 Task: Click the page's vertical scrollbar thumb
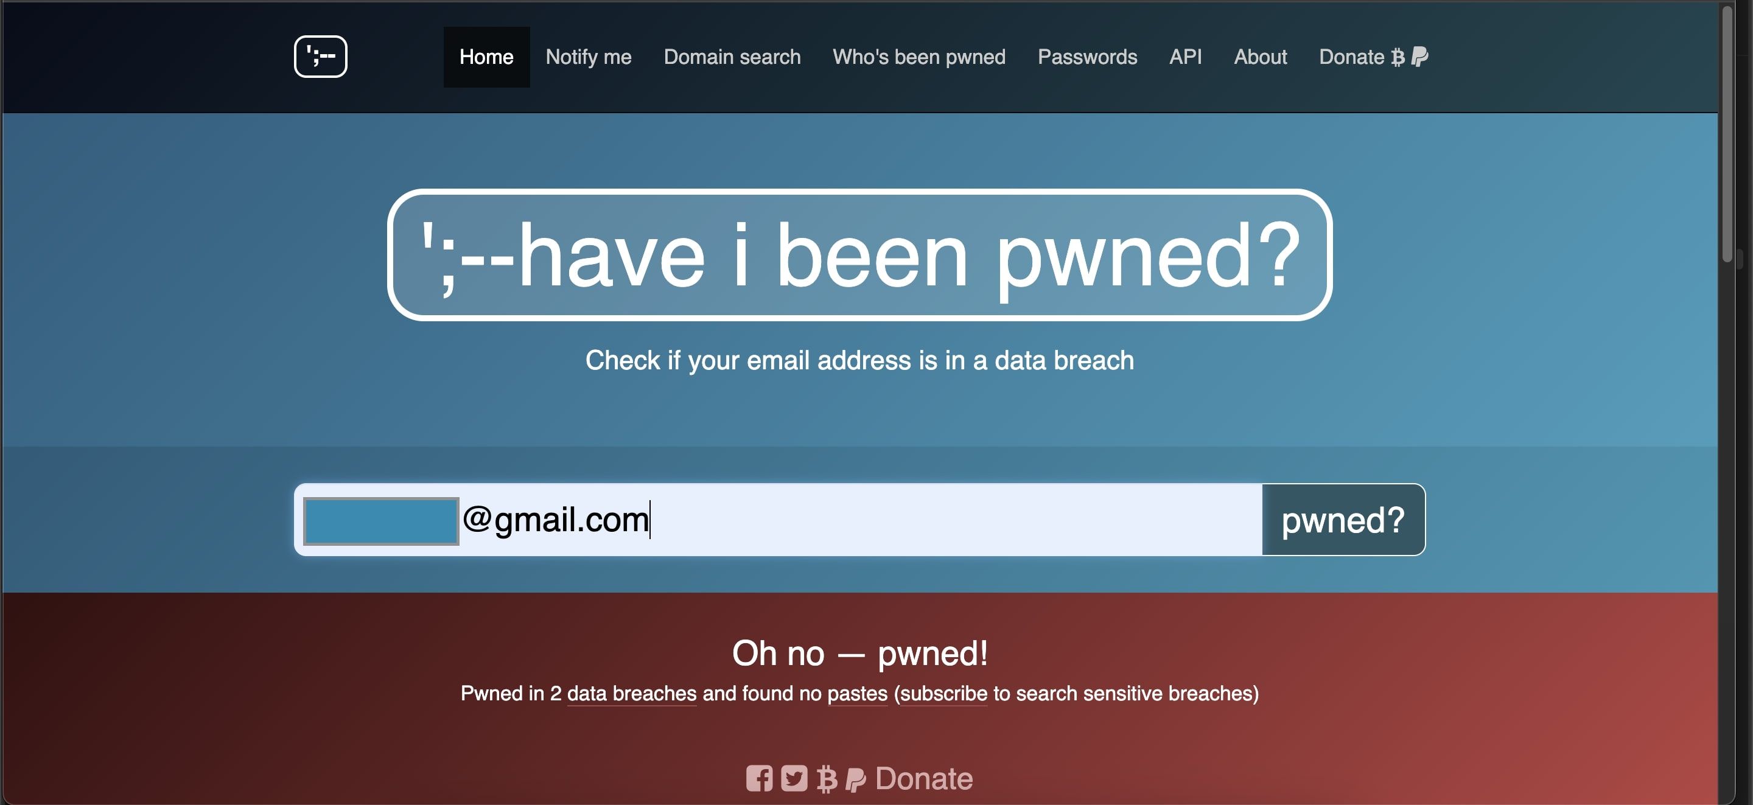(1727, 133)
